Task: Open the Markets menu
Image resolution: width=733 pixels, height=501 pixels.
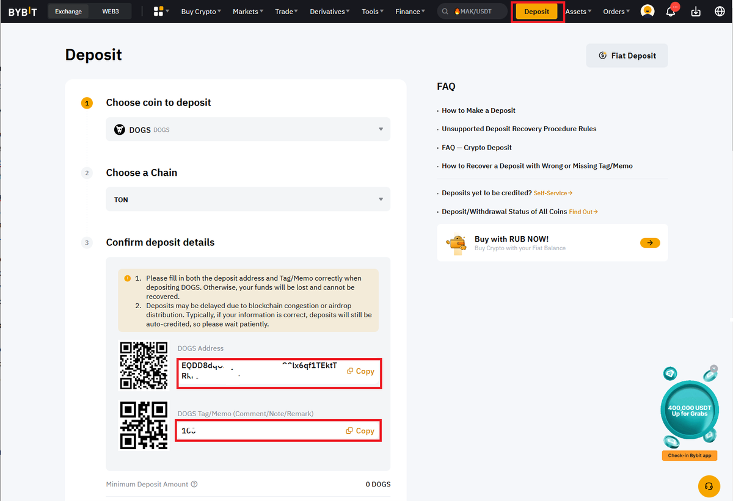Action: coord(248,12)
